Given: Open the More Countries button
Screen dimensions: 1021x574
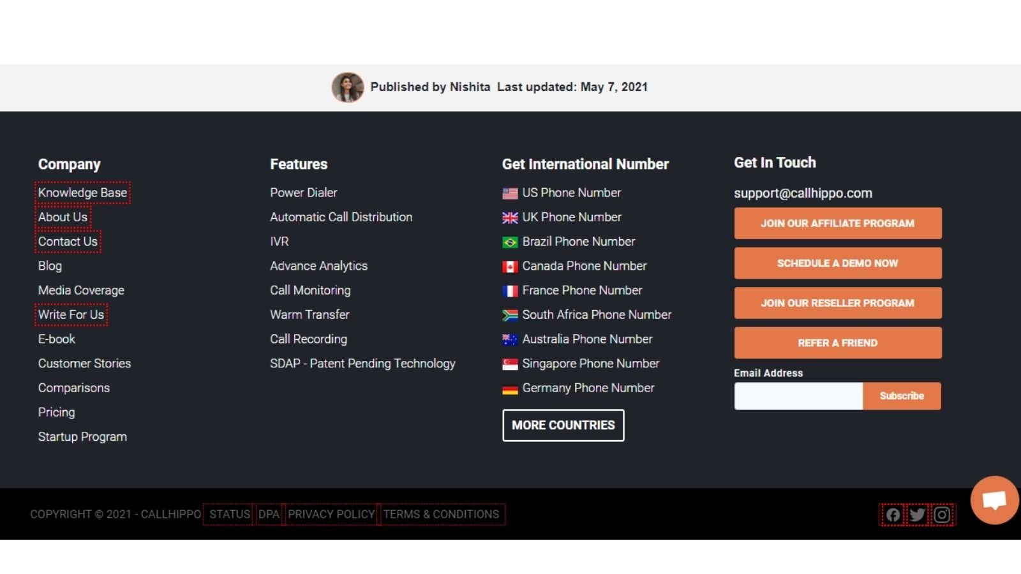Looking at the screenshot, I should 563,425.
